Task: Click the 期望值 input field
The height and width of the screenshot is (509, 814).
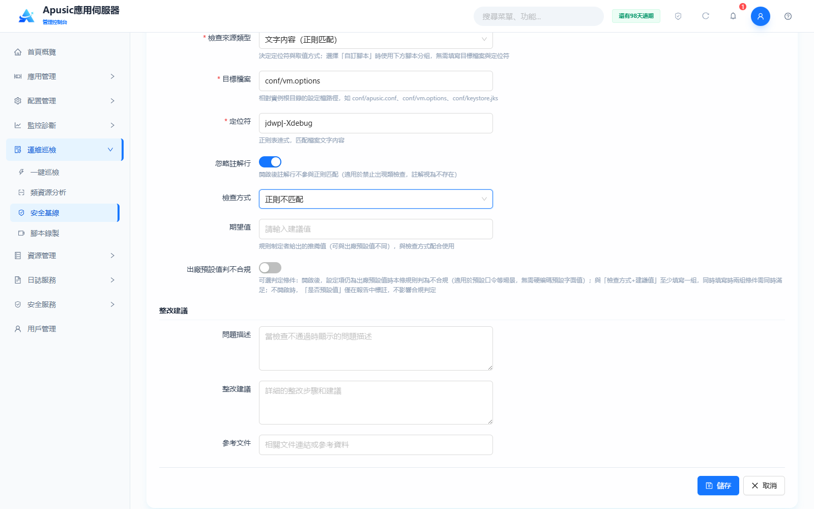Action: (376, 229)
